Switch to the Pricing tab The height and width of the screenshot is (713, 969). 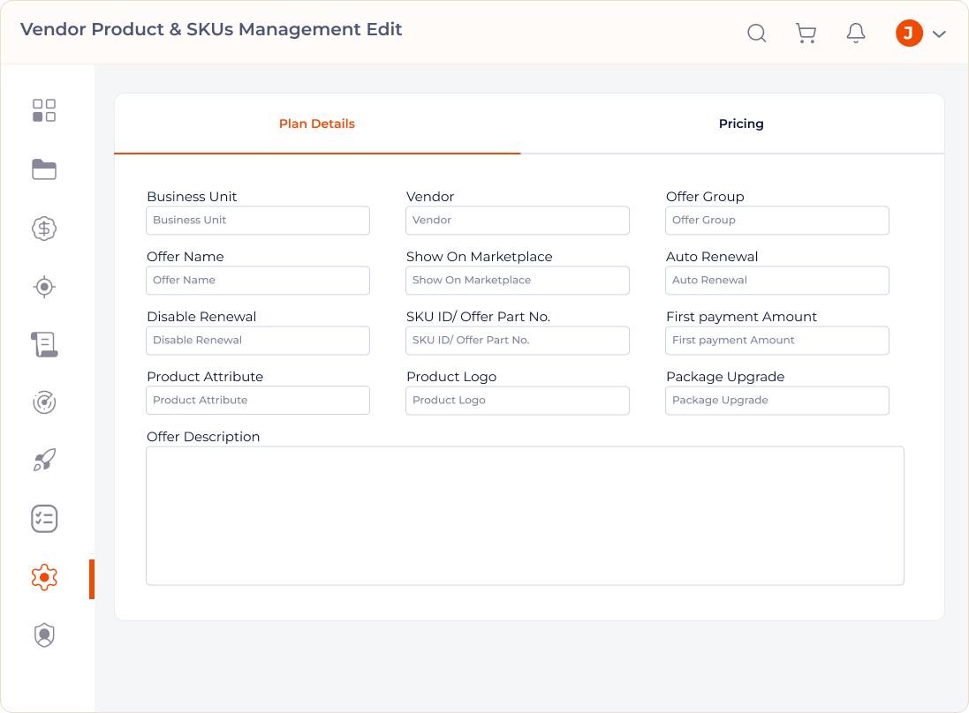click(741, 124)
